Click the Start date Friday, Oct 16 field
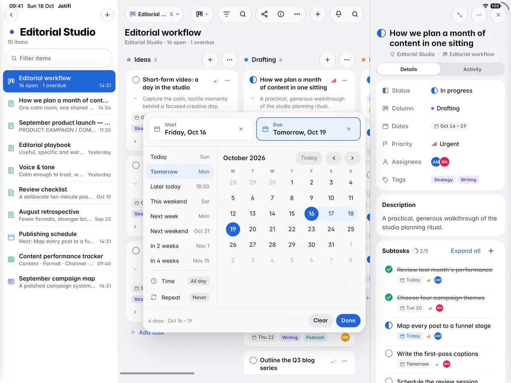The image size is (511, 383). [x=200, y=129]
